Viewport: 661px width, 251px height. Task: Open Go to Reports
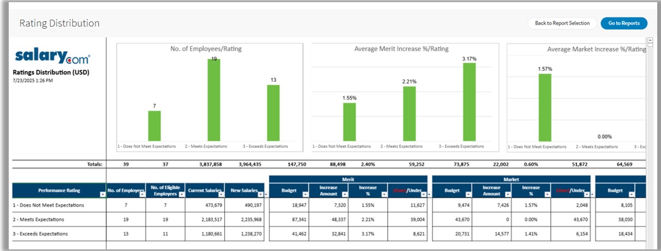[x=624, y=23]
